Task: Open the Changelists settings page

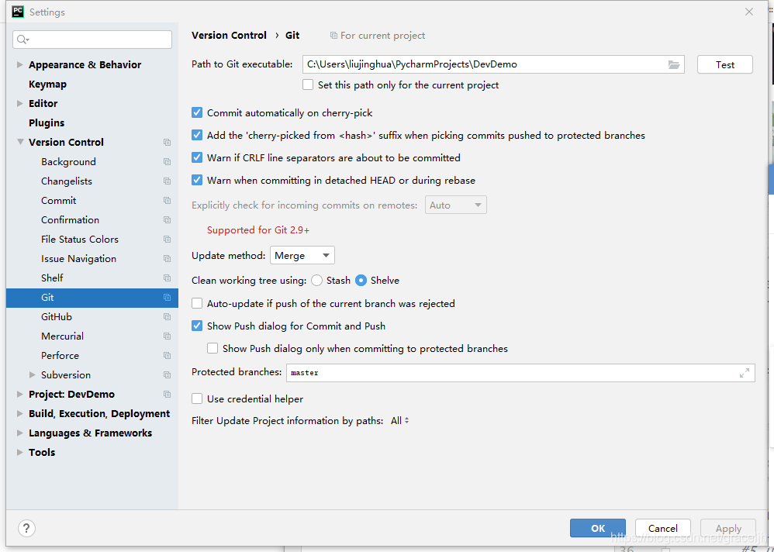Action: pos(67,181)
